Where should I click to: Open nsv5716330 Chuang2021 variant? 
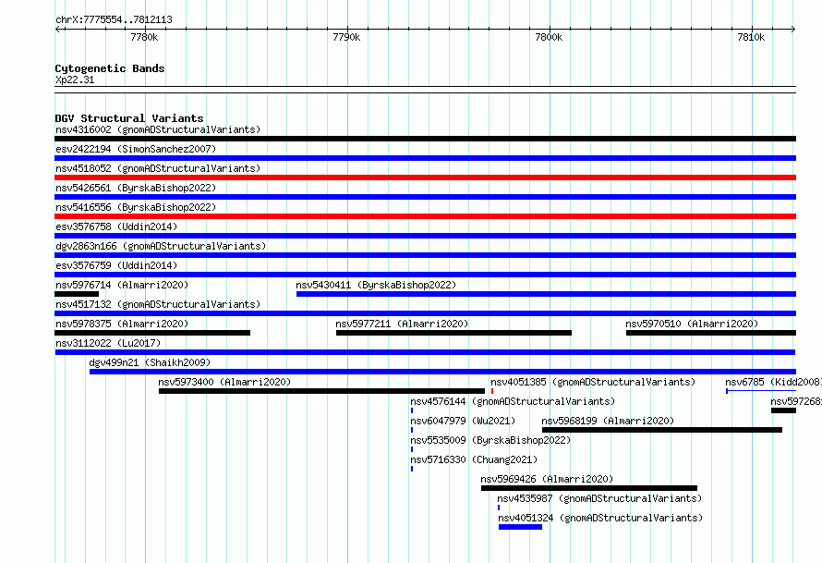[x=474, y=459]
